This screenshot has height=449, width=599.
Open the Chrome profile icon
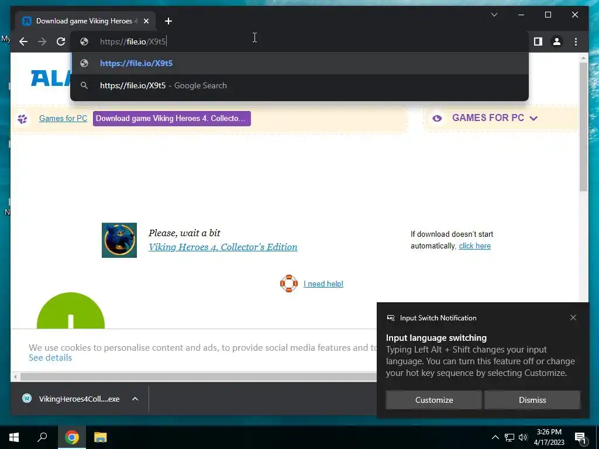point(557,42)
